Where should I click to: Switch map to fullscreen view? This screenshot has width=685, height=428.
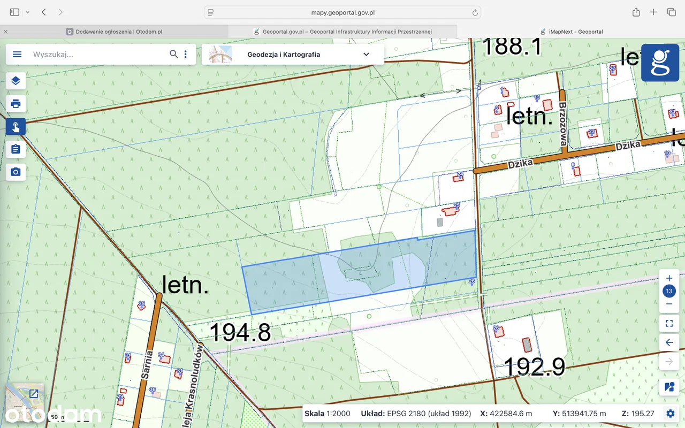669,323
